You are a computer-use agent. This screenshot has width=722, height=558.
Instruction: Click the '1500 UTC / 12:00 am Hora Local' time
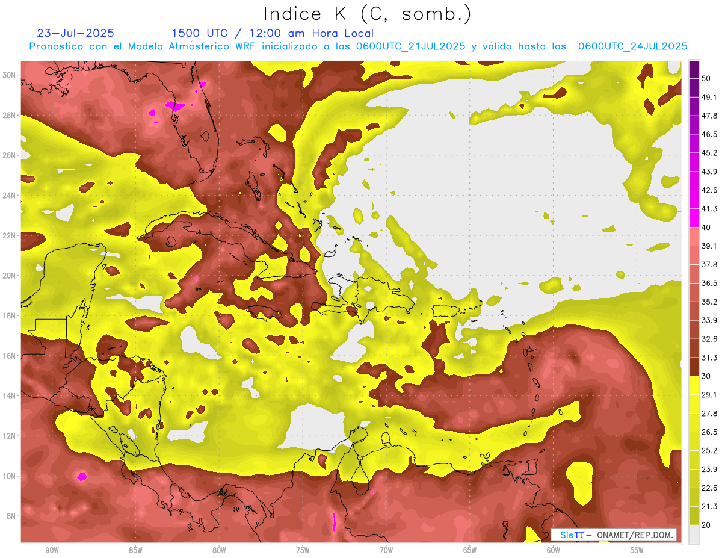point(273,33)
